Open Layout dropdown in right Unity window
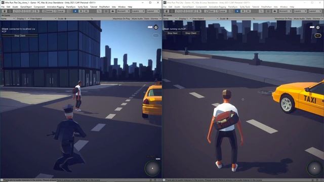 point(315,11)
